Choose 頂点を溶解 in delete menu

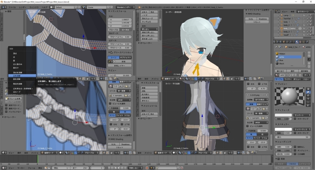pos(18,72)
